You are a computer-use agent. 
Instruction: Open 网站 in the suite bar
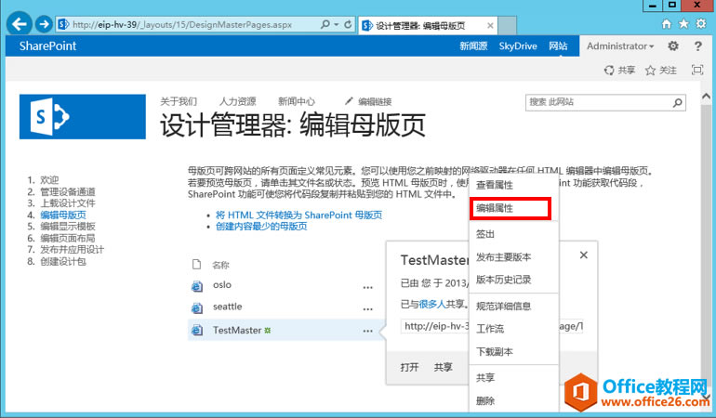558,46
